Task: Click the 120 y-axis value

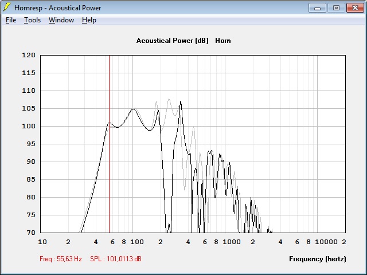Action: pos(29,55)
